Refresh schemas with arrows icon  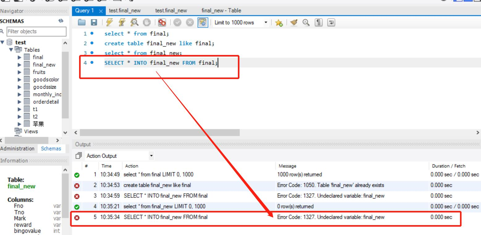[61, 21]
